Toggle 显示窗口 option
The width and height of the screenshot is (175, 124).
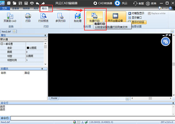click(135, 17)
